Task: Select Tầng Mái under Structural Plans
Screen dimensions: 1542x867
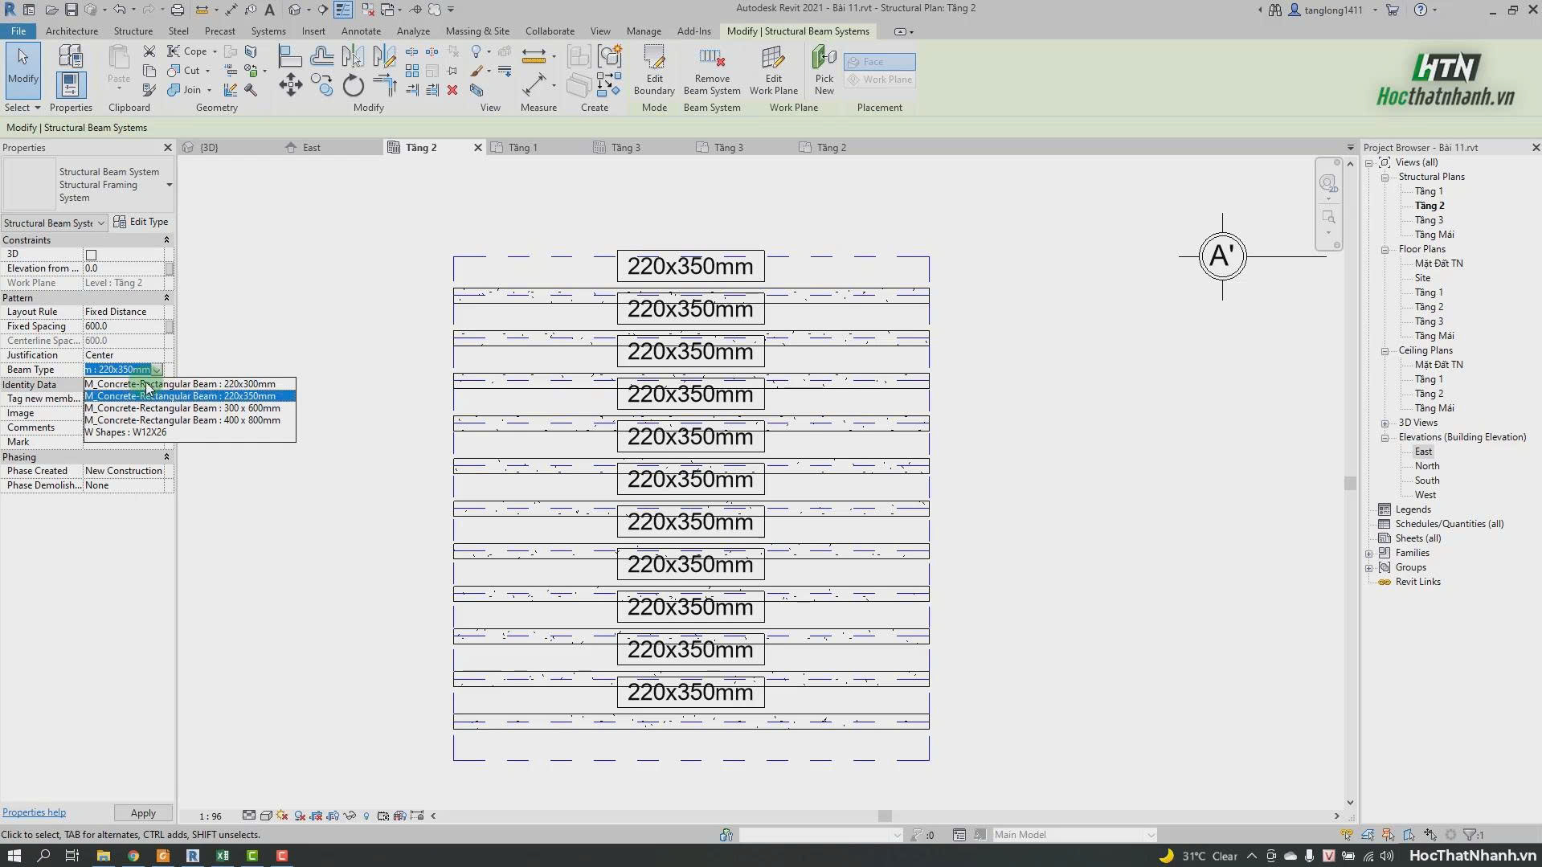Action: point(1434,235)
